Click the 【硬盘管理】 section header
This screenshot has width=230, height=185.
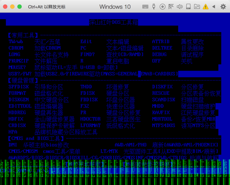click(23, 81)
